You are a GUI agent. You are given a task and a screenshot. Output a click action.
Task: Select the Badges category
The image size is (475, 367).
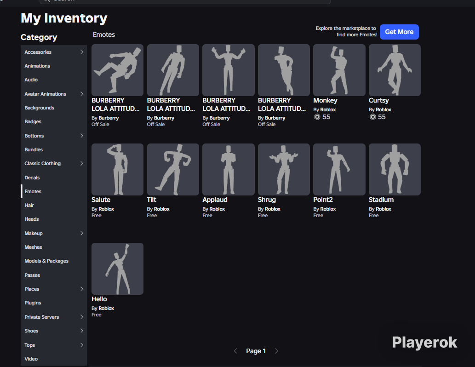pos(54,121)
